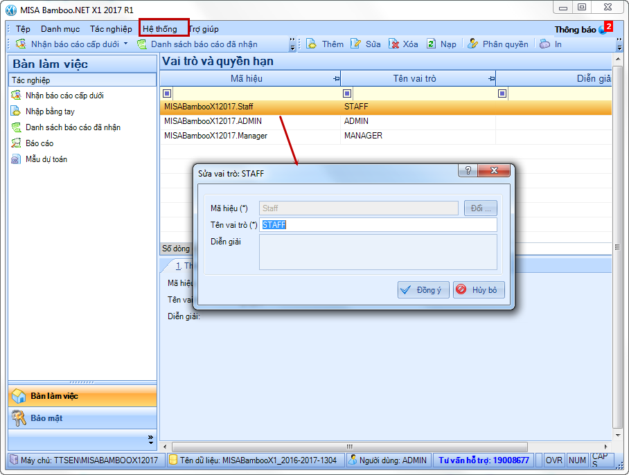The image size is (629, 475).
Task: Open Danh sách báo cáo đã nhận sidebar icon
Action: (16, 127)
